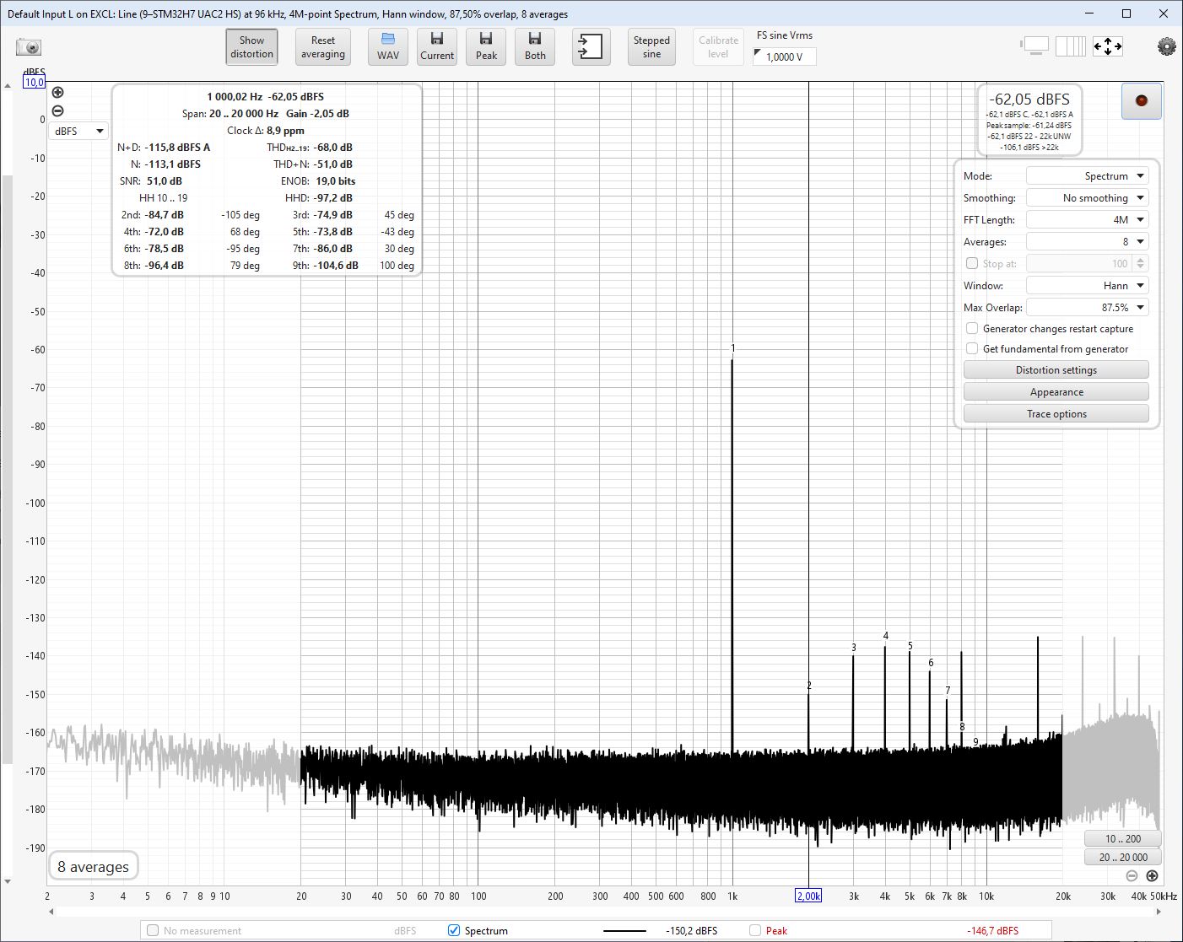Open the FFT Length dropdown
The height and width of the screenshot is (942, 1183).
click(x=1087, y=220)
